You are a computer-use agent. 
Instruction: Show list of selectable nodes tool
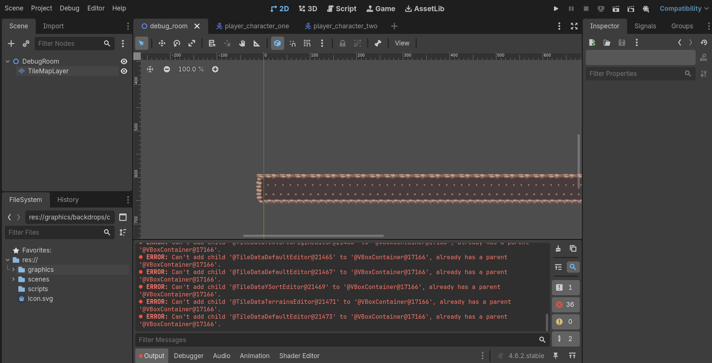click(212, 43)
